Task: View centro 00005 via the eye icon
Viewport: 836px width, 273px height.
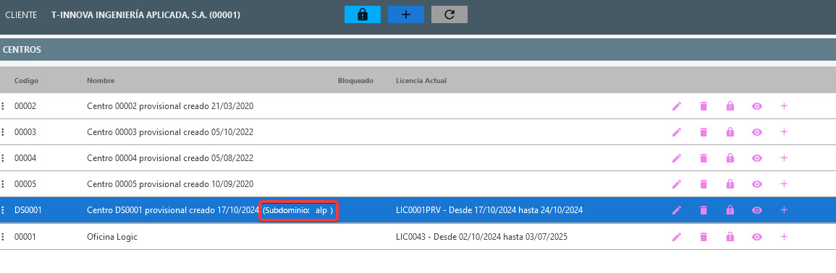Action: point(757,184)
